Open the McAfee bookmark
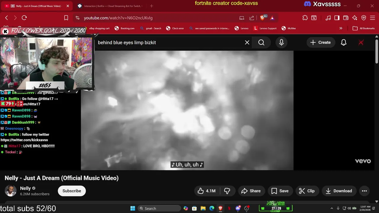This screenshot has height=213, width=379. [289, 28]
